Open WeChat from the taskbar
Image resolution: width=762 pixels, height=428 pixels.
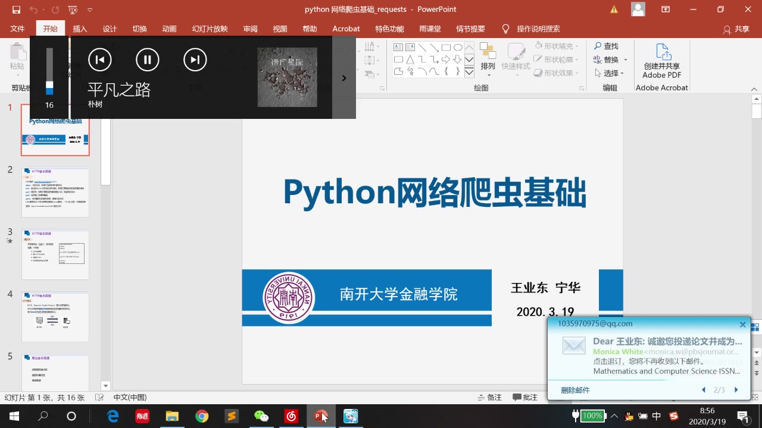tap(261, 416)
